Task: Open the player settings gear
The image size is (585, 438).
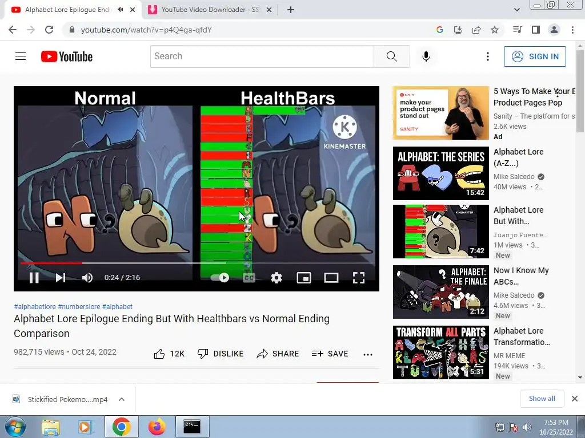Action: pyautogui.click(x=277, y=278)
